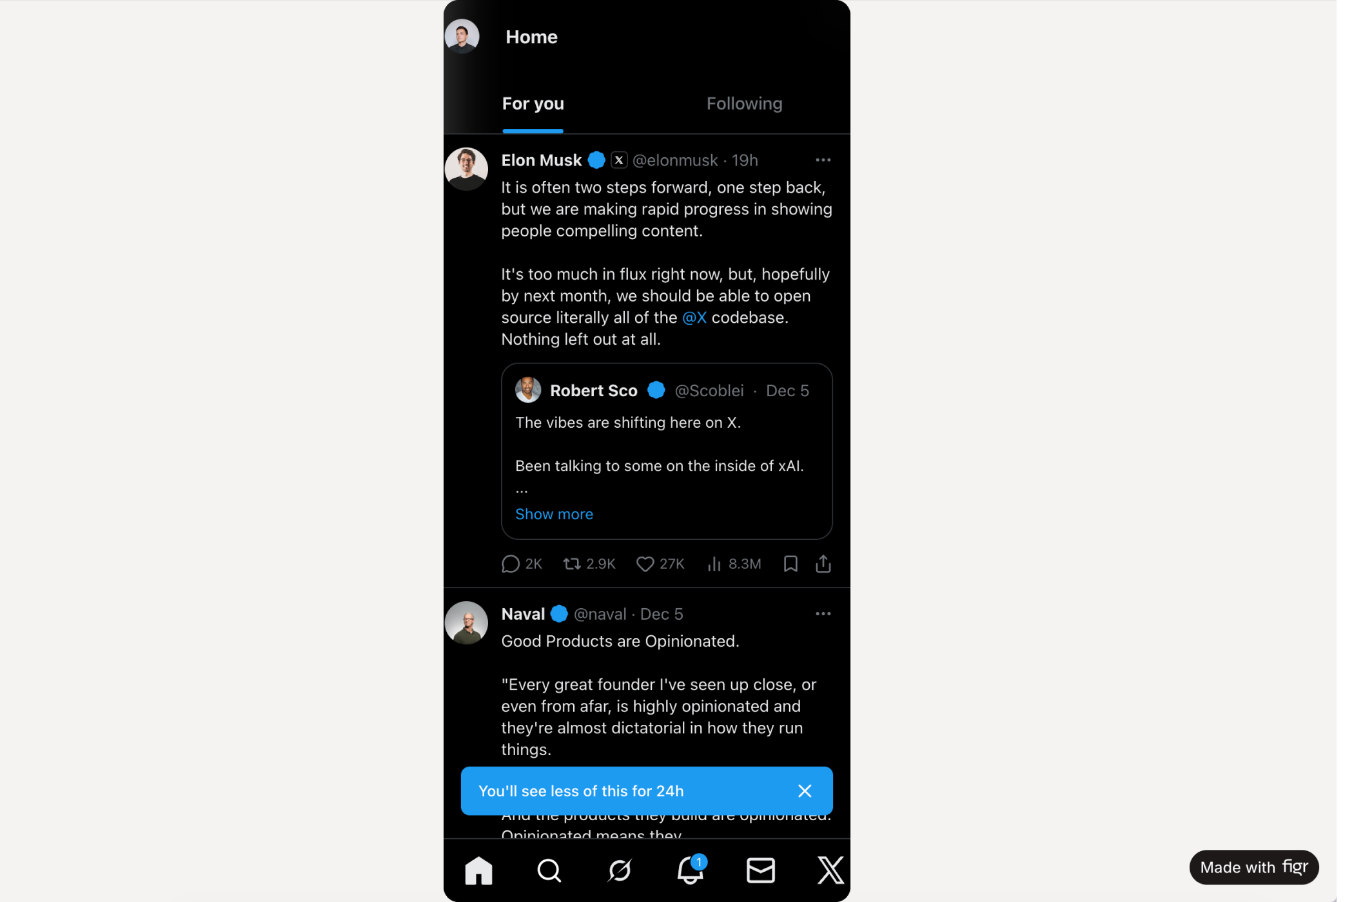Open more options on Elon Musk's post

pyautogui.click(x=823, y=160)
